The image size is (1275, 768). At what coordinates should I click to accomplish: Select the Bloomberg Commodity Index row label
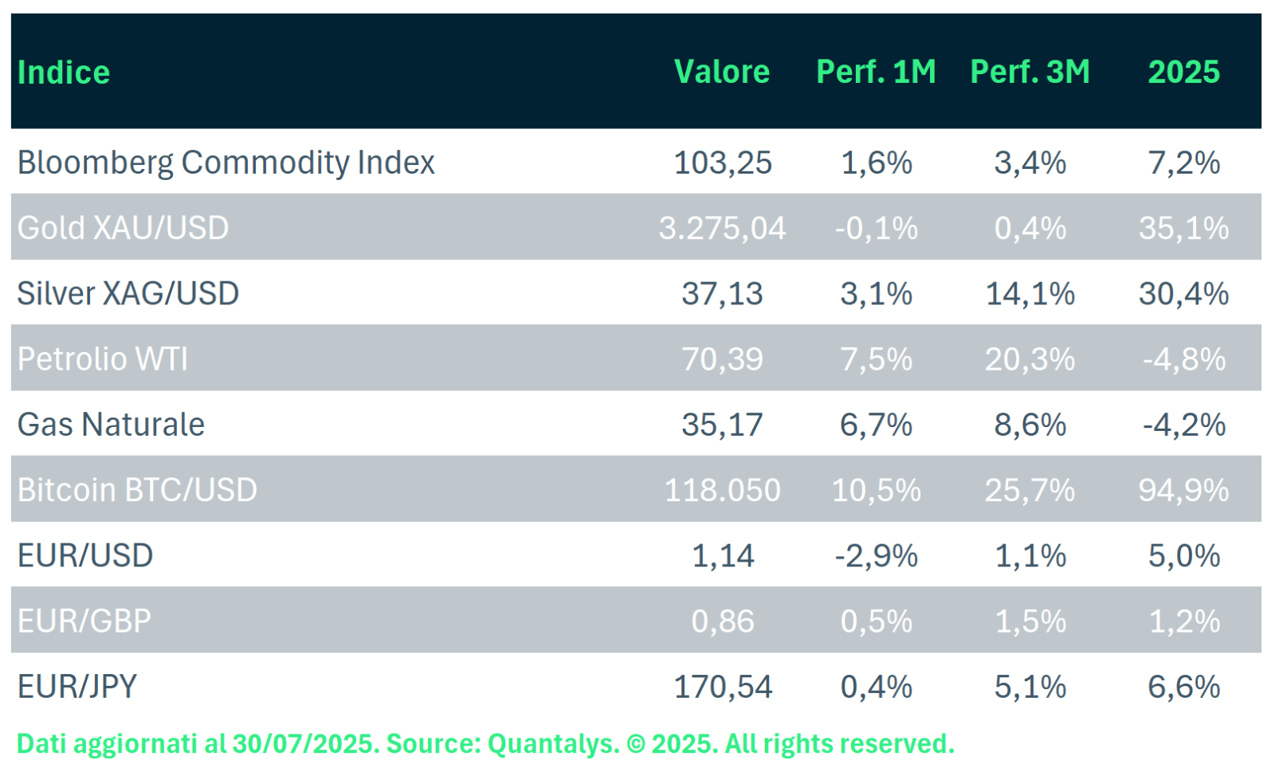(226, 163)
